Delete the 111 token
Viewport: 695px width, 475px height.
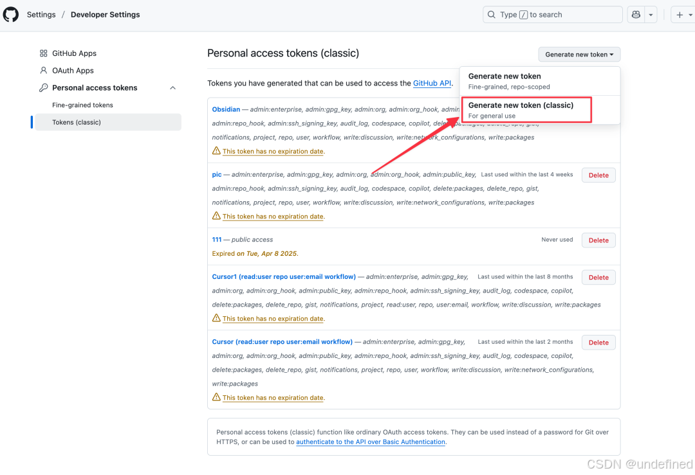598,240
